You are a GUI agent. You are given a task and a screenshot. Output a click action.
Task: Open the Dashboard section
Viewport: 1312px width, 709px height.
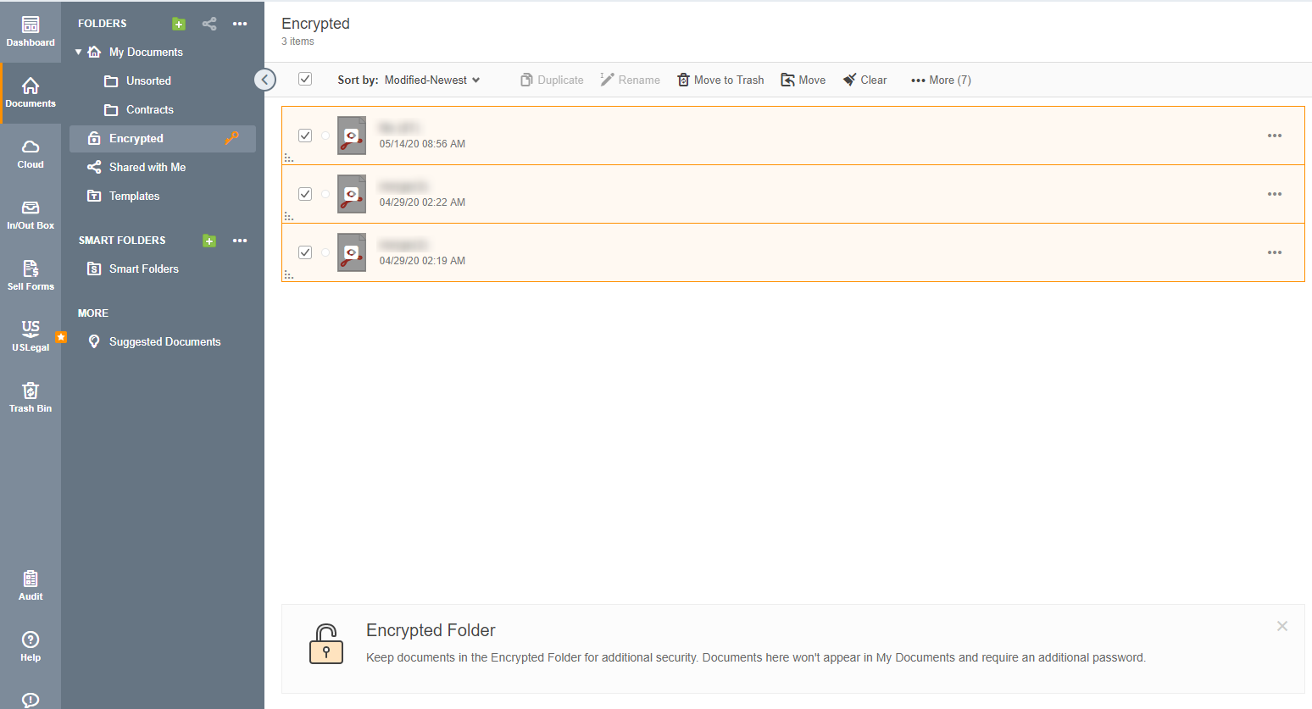click(x=31, y=31)
